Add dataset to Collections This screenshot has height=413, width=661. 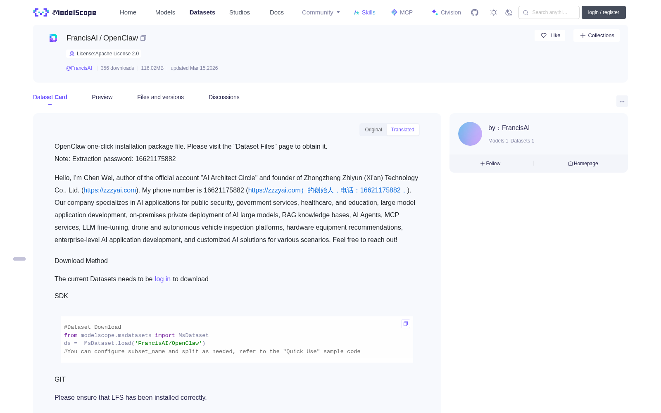tap(597, 36)
